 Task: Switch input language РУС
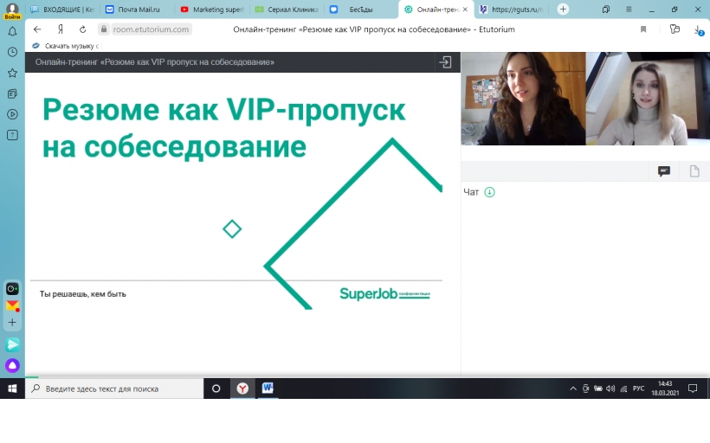tap(638, 388)
